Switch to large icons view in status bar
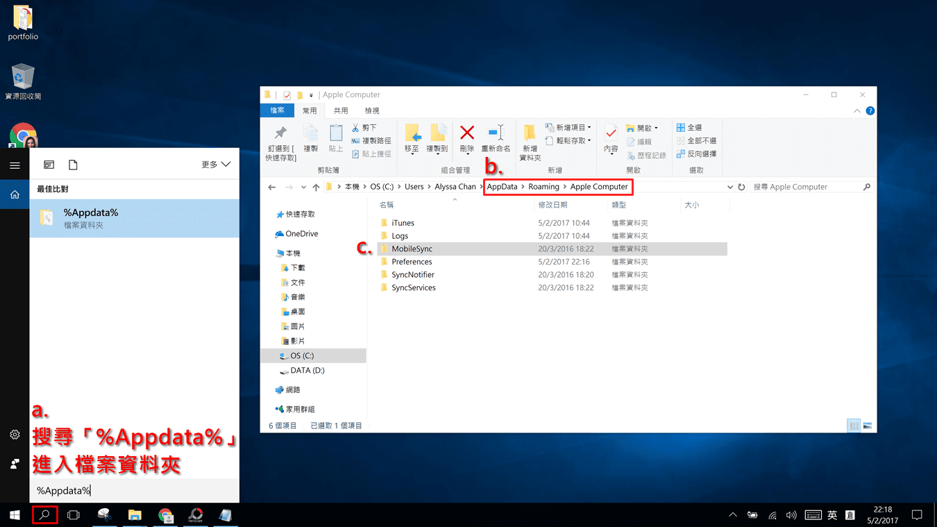This screenshot has height=527, width=937. (x=867, y=426)
